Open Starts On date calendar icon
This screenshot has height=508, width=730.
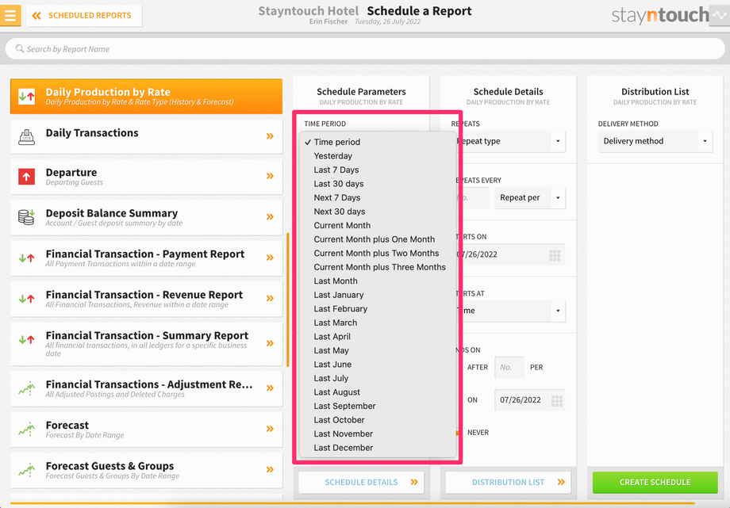tap(555, 255)
